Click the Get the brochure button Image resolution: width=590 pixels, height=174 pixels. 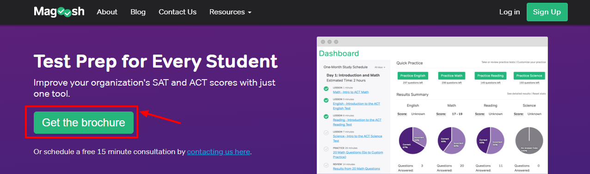point(84,123)
